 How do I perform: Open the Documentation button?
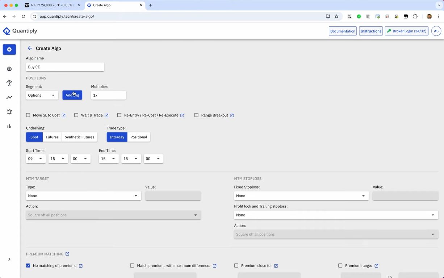(343, 31)
